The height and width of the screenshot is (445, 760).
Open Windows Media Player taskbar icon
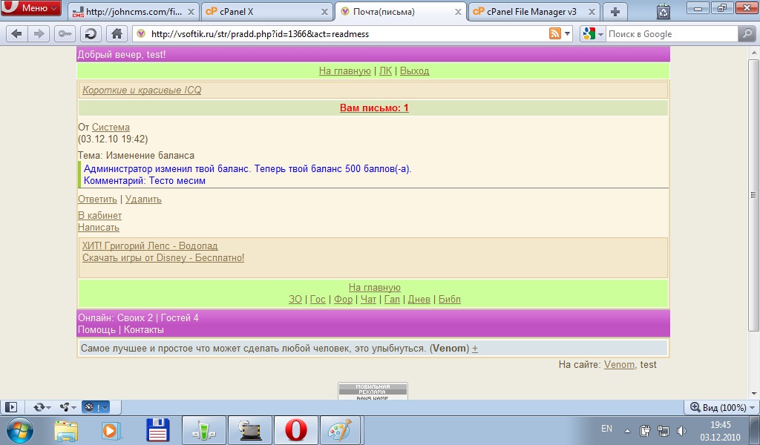(x=111, y=430)
